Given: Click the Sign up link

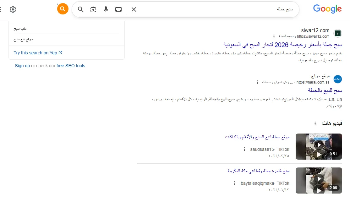Looking at the screenshot, I should coord(22,66).
